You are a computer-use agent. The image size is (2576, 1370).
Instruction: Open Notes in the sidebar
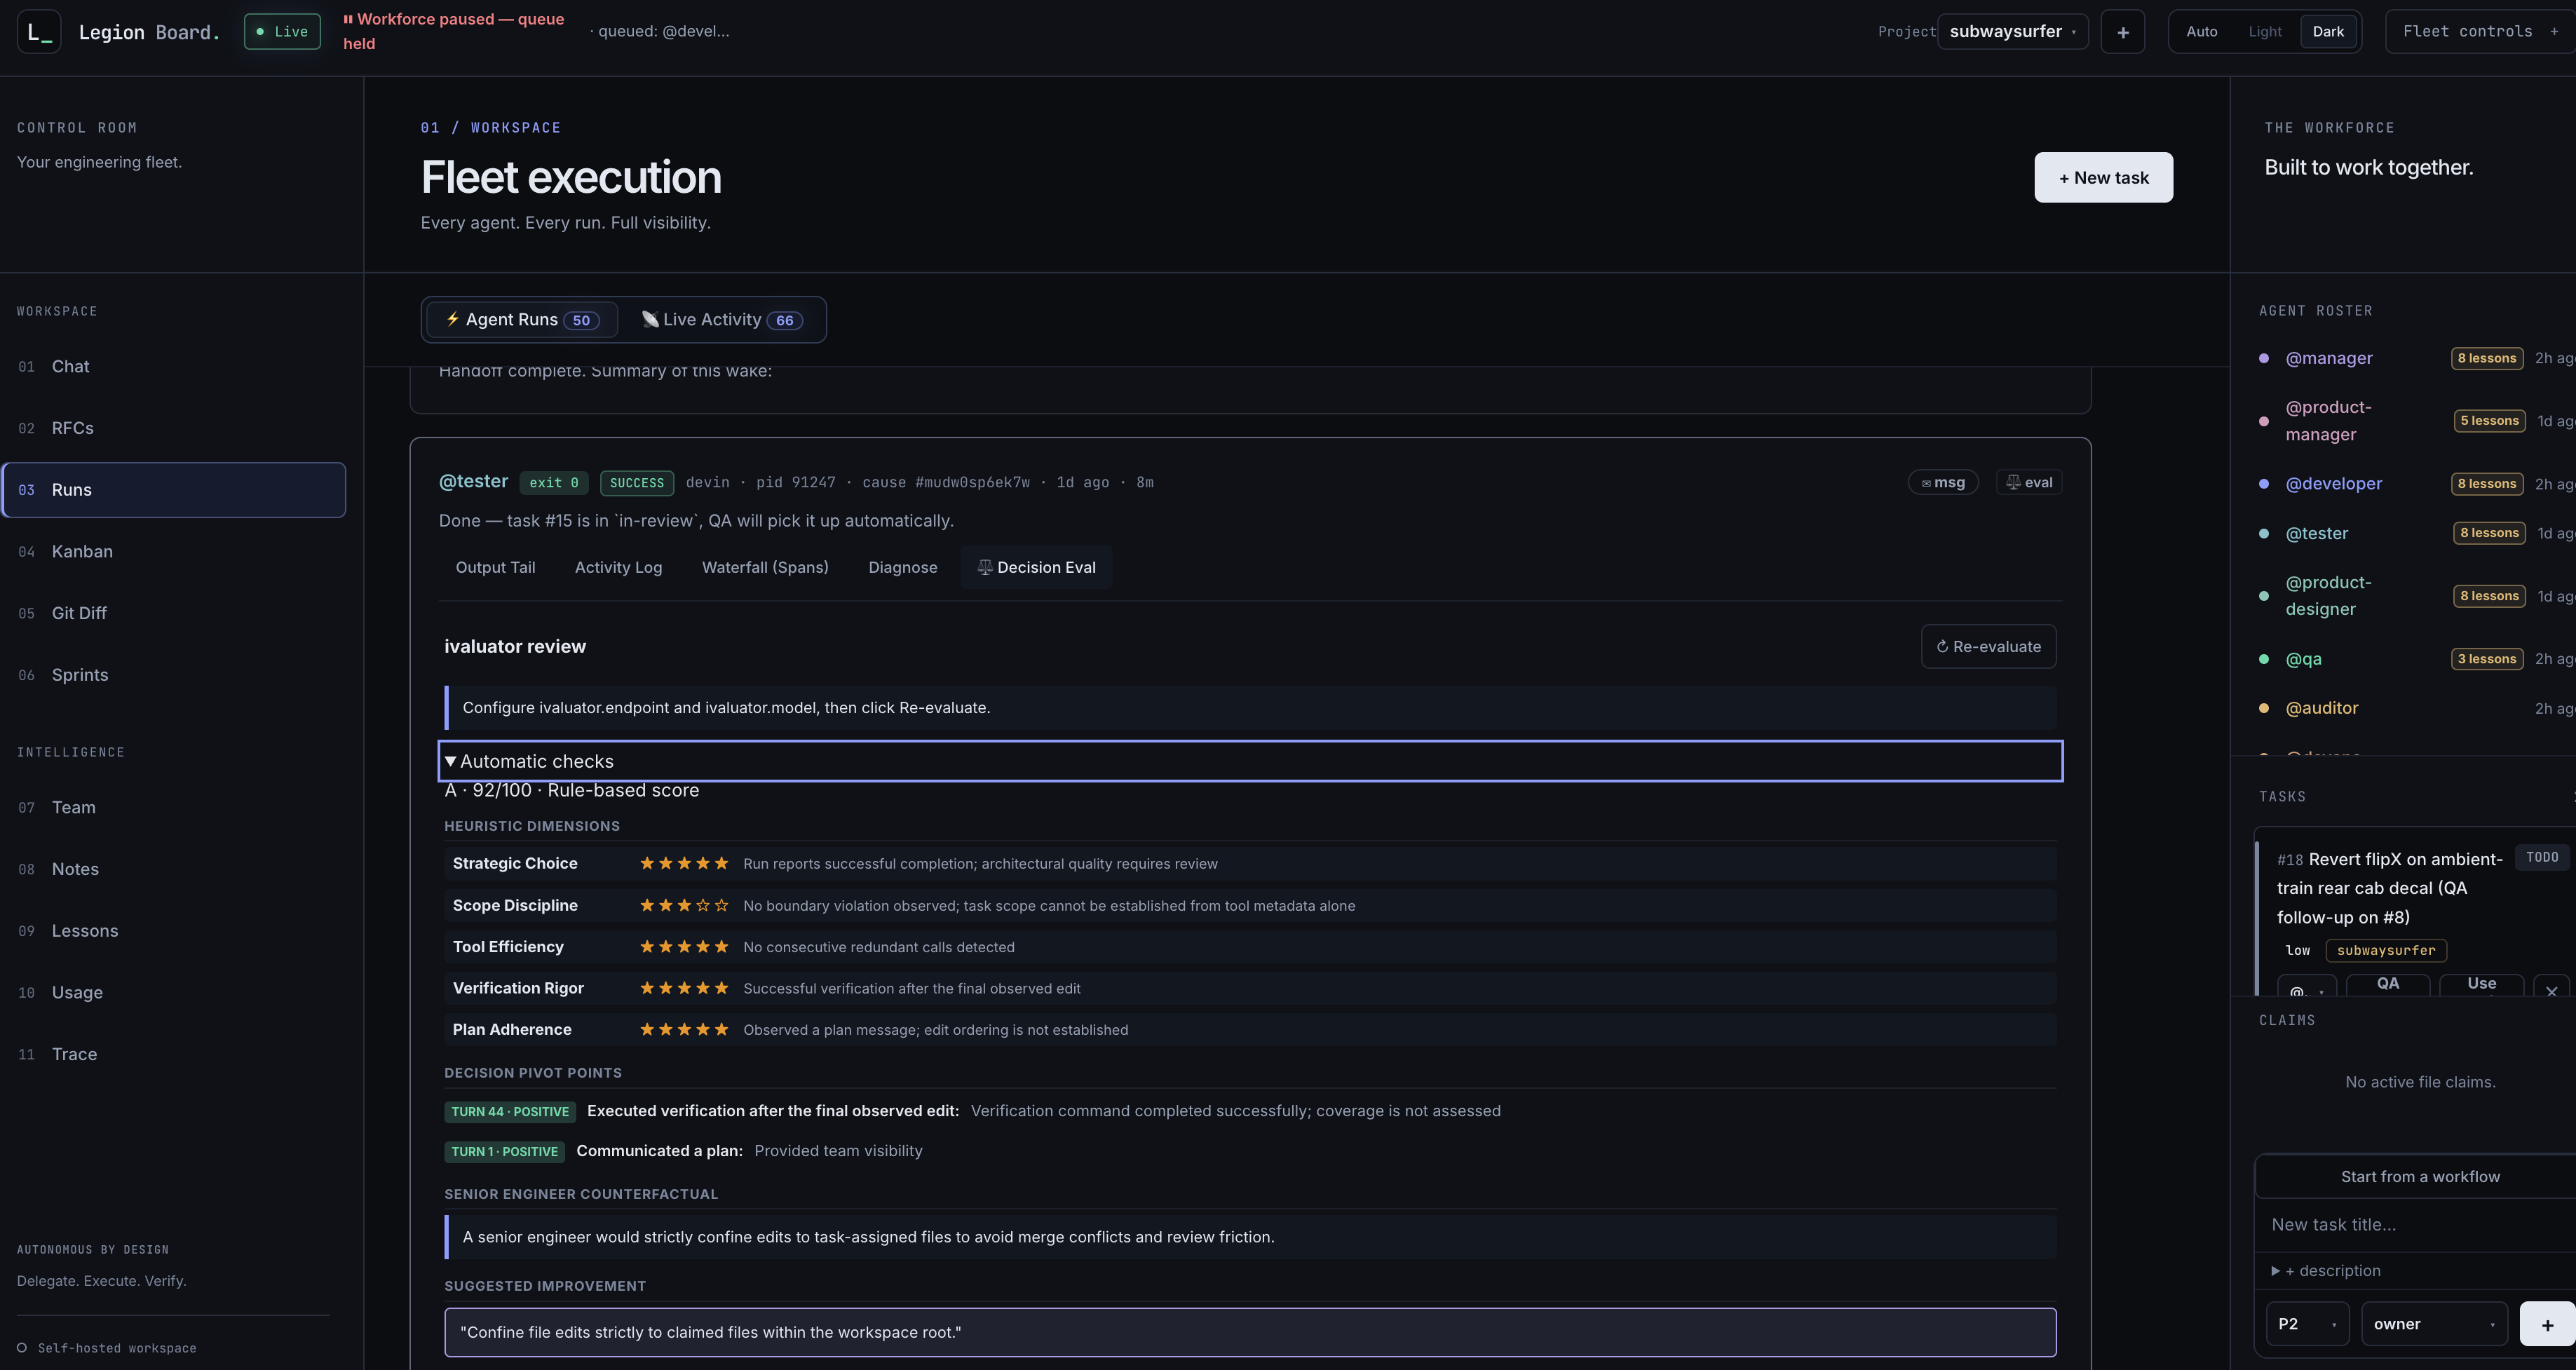pos(174,869)
